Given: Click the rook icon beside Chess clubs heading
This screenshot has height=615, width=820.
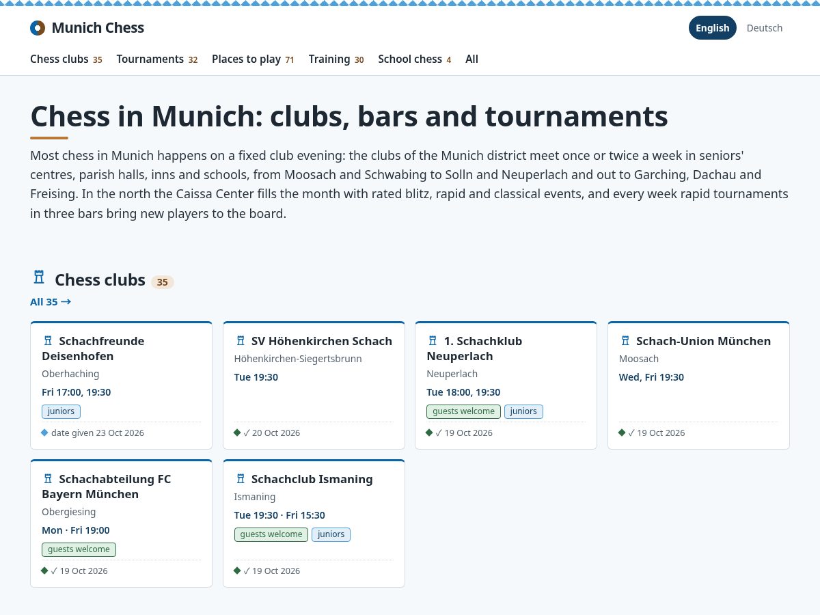Looking at the screenshot, I should [39, 277].
